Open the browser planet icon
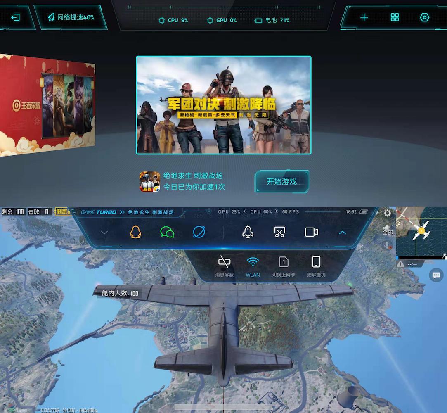This screenshot has width=447, height=413. [199, 232]
